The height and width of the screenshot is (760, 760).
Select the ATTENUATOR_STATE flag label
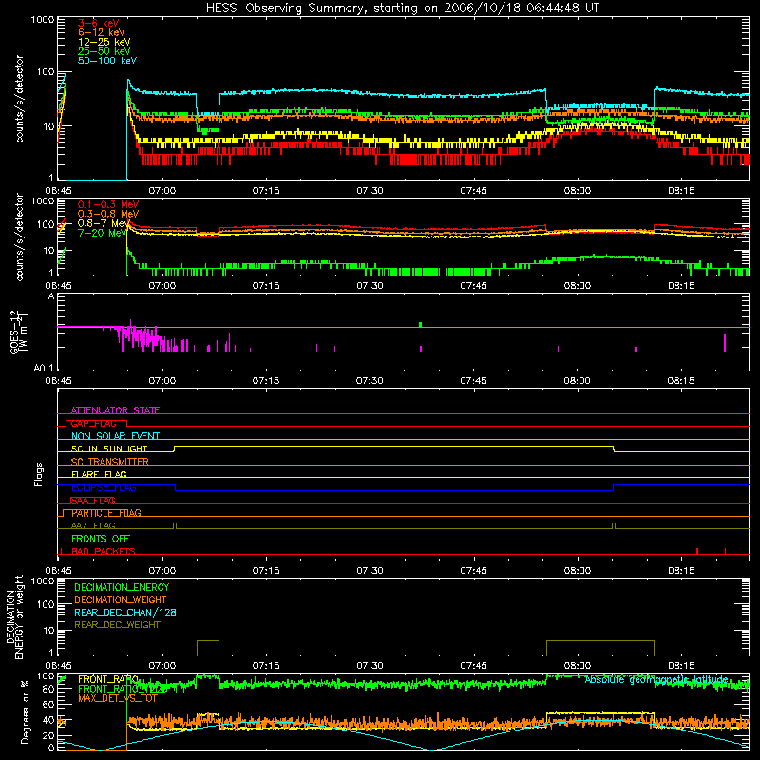[x=115, y=410]
